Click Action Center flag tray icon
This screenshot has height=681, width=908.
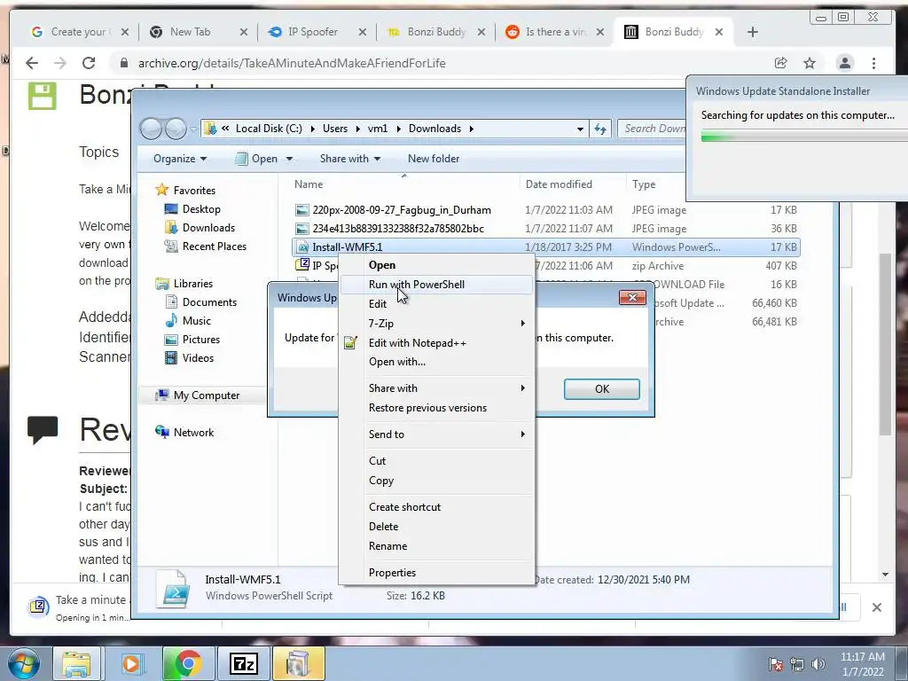coord(775,664)
